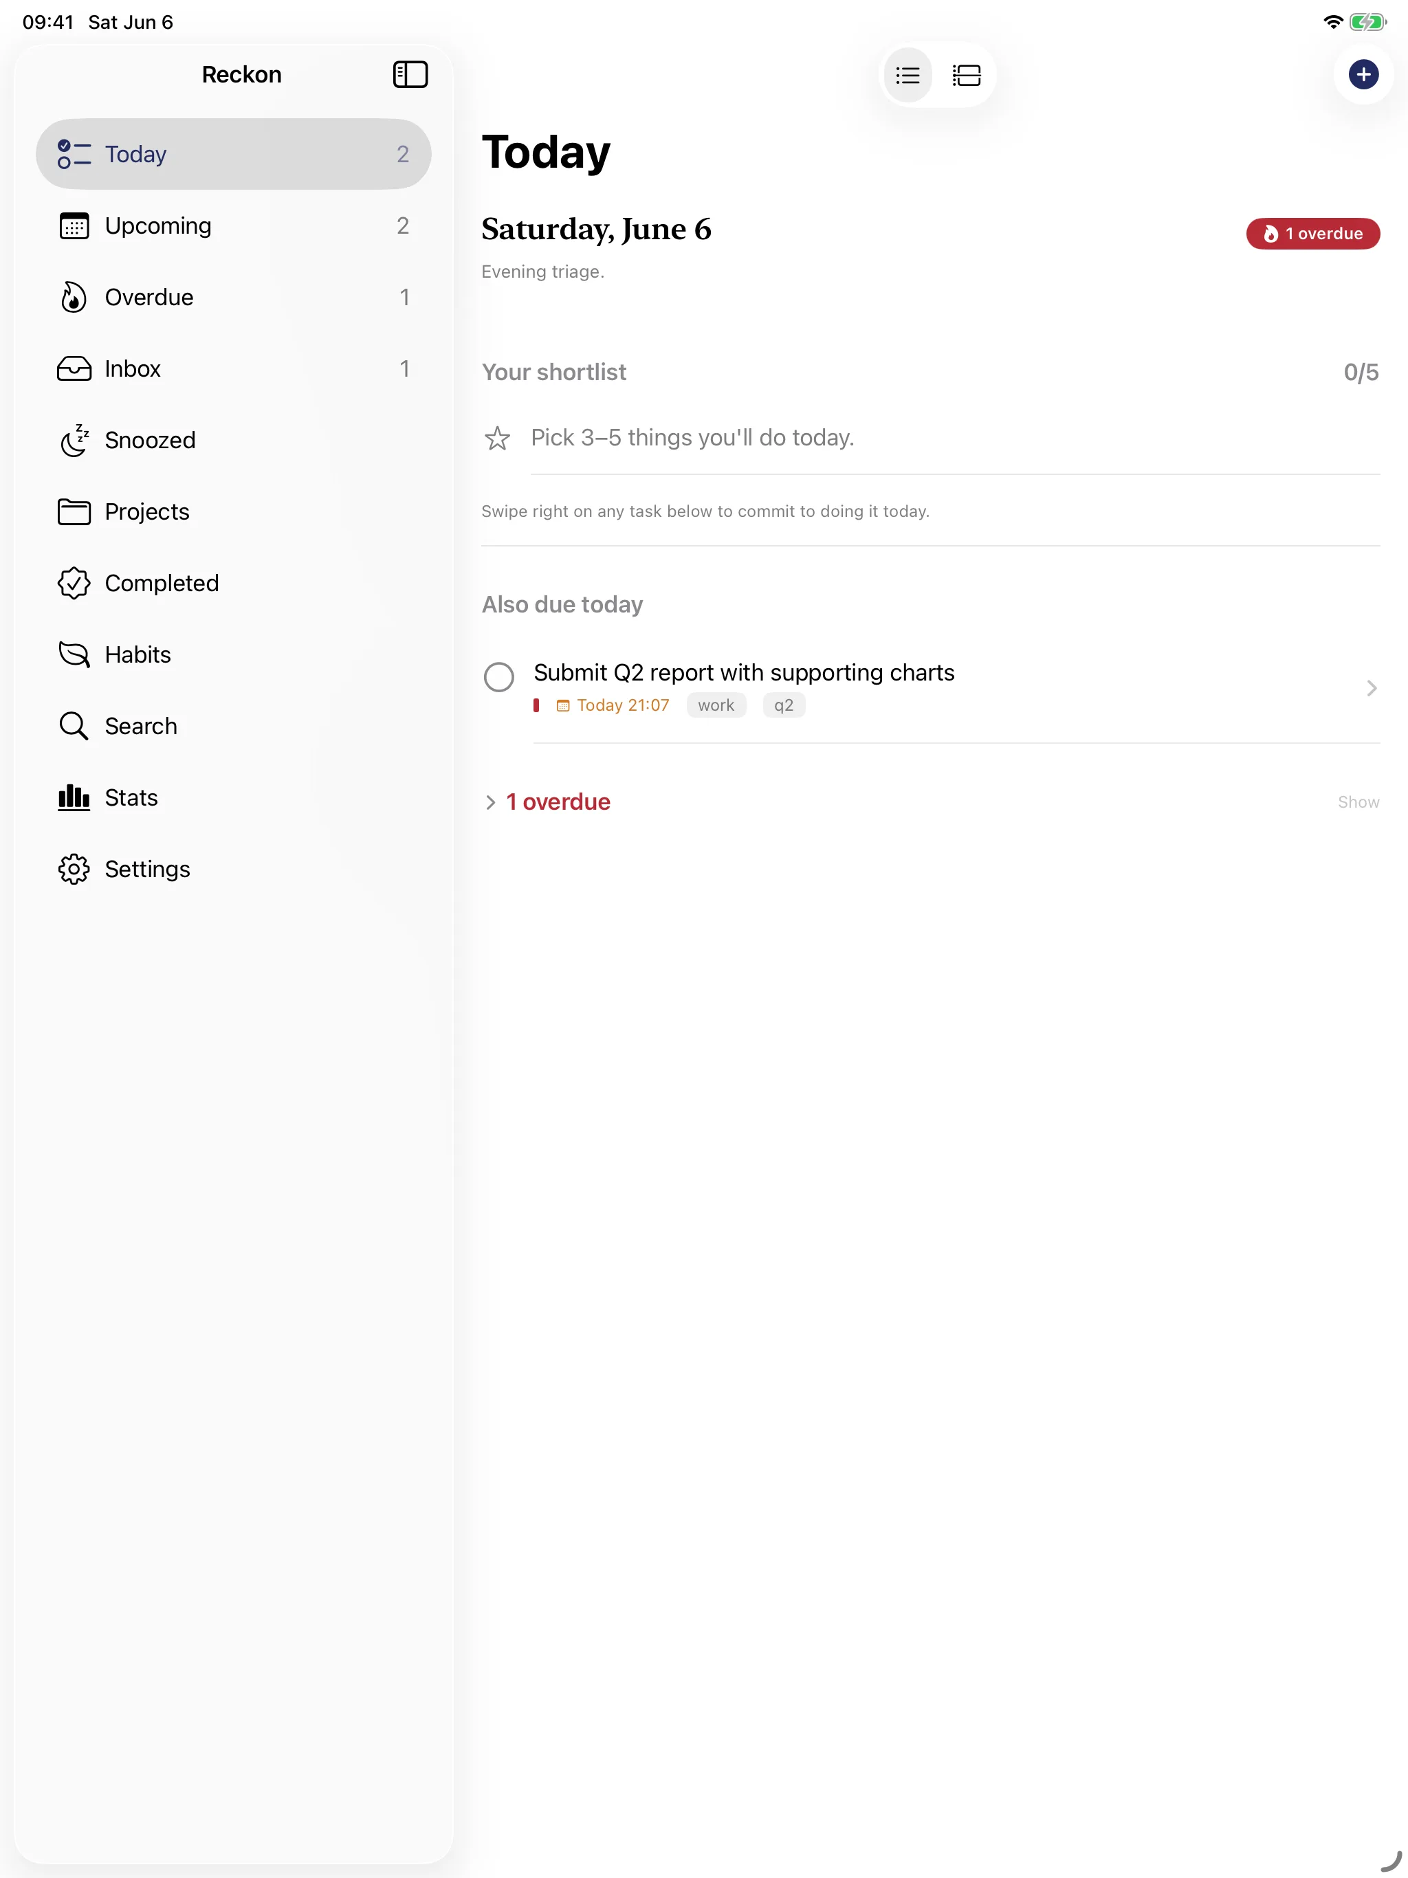Click the Settings gear icon
Screen dimensions: 1408x1878
[x=74, y=868]
